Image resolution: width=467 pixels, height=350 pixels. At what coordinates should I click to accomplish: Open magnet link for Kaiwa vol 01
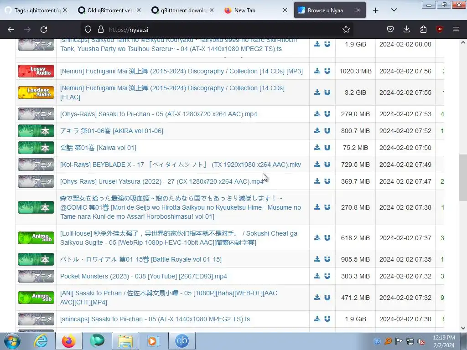[327, 147]
